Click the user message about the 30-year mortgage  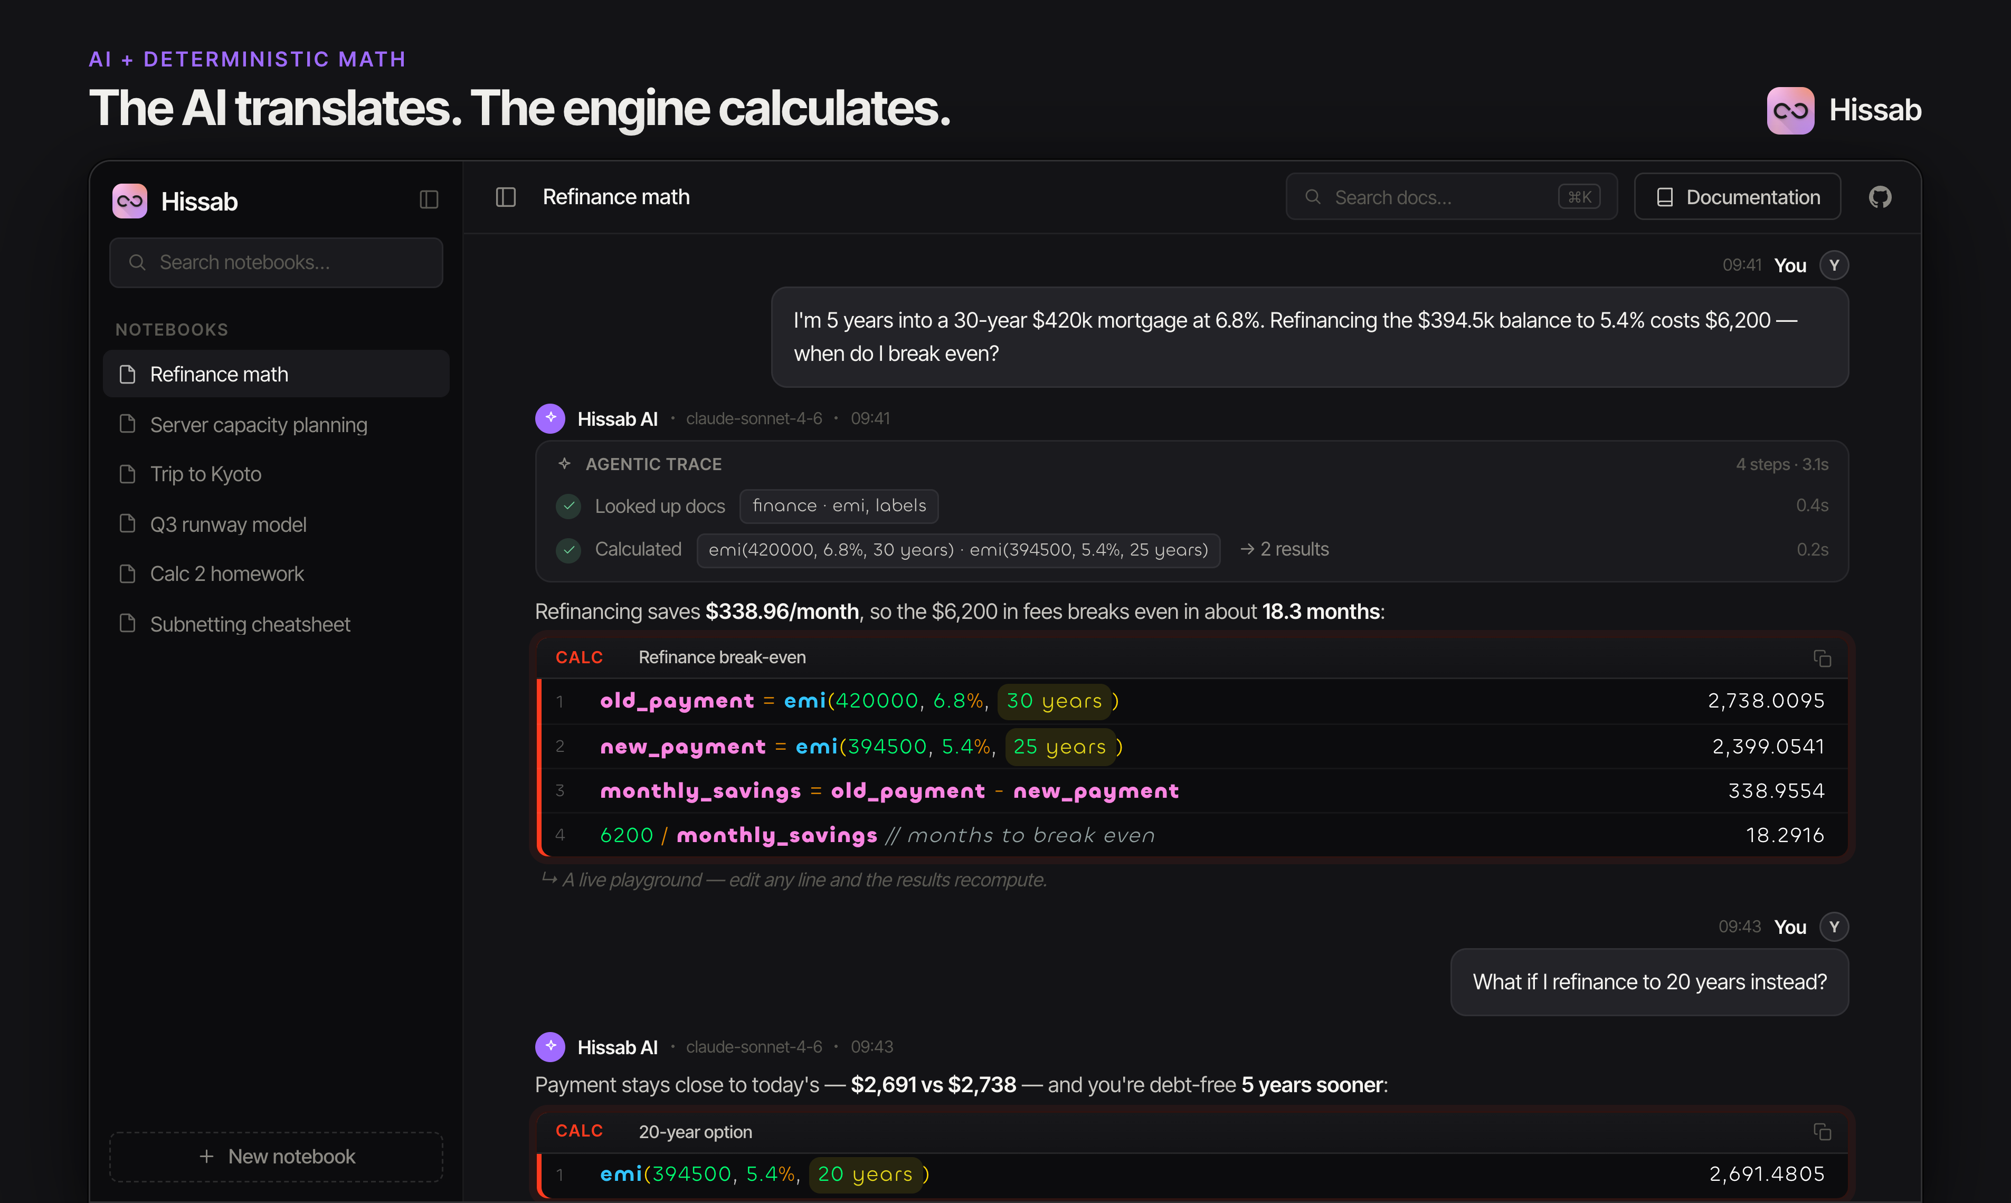[1310, 337]
